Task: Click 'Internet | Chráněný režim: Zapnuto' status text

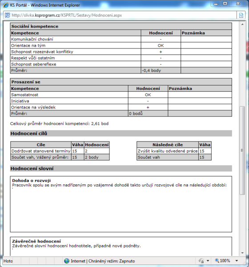Action: click(103, 261)
